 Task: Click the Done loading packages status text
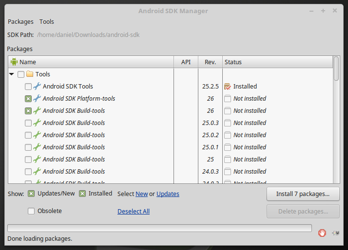click(x=40, y=239)
